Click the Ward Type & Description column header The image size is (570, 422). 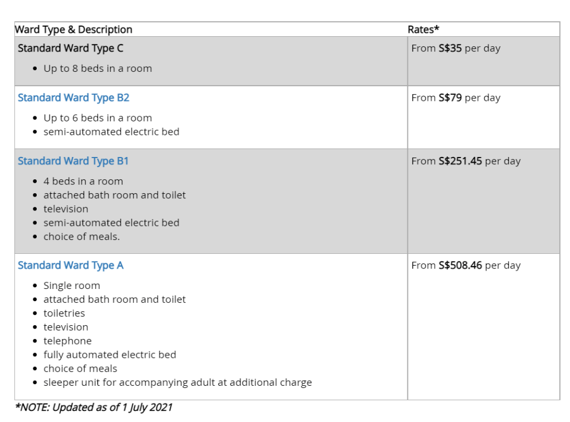tap(73, 30)
